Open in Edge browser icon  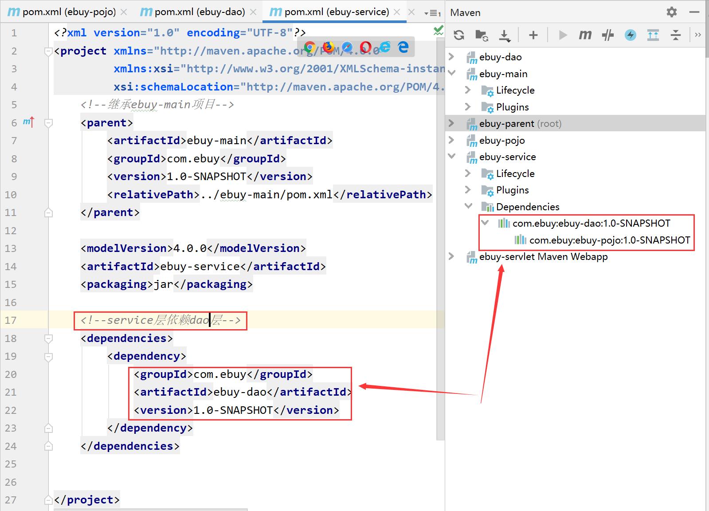[x=403, y=47]
